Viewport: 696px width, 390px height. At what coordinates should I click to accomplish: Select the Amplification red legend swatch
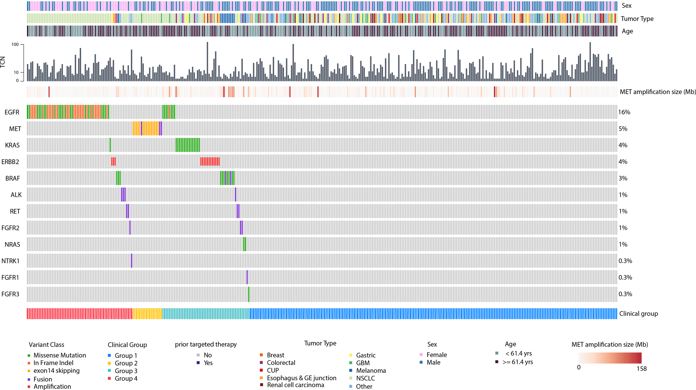pos(29,387)
